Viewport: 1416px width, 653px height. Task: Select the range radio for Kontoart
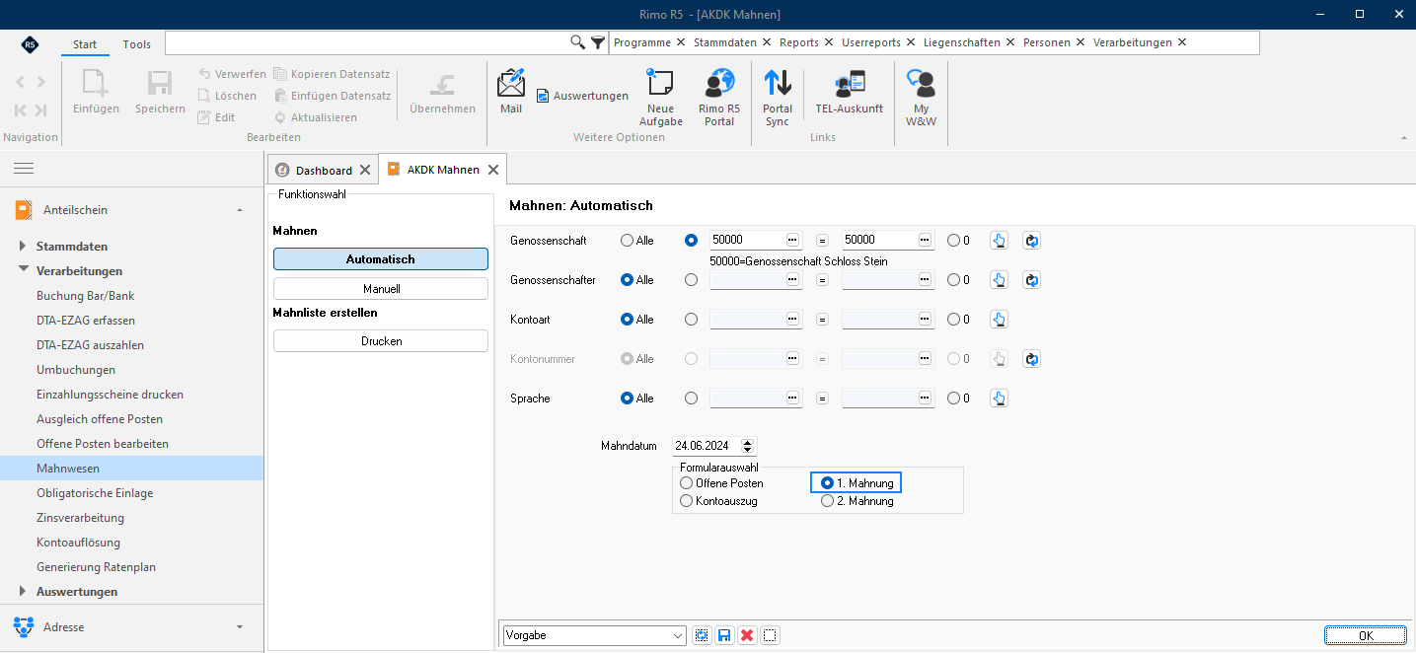pyautogui.click(x=691, y=320)
